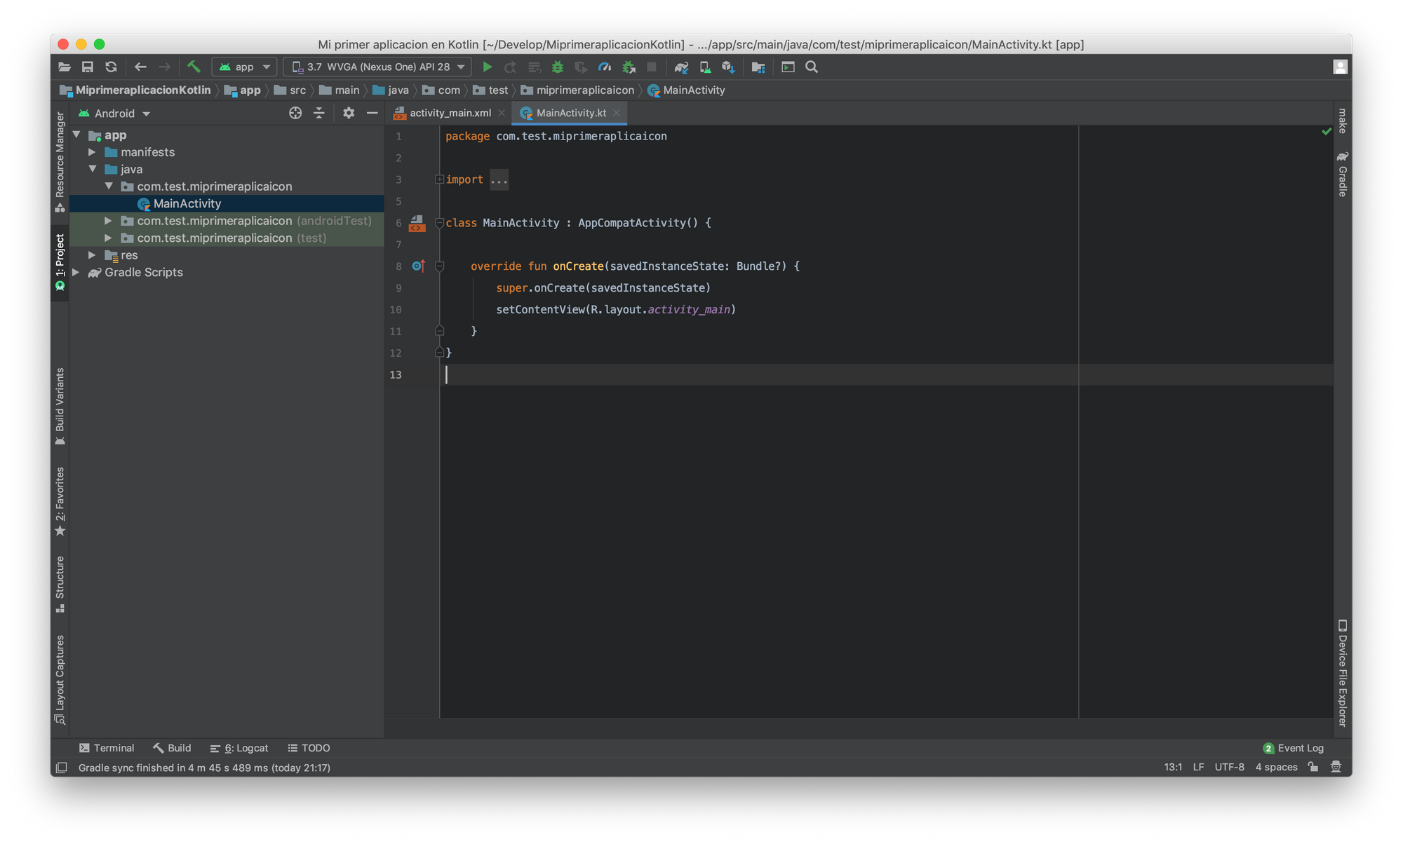The width and height of the screenshot is (1403, 844).
Task: Open the Logcat tab
Action: 239,748
